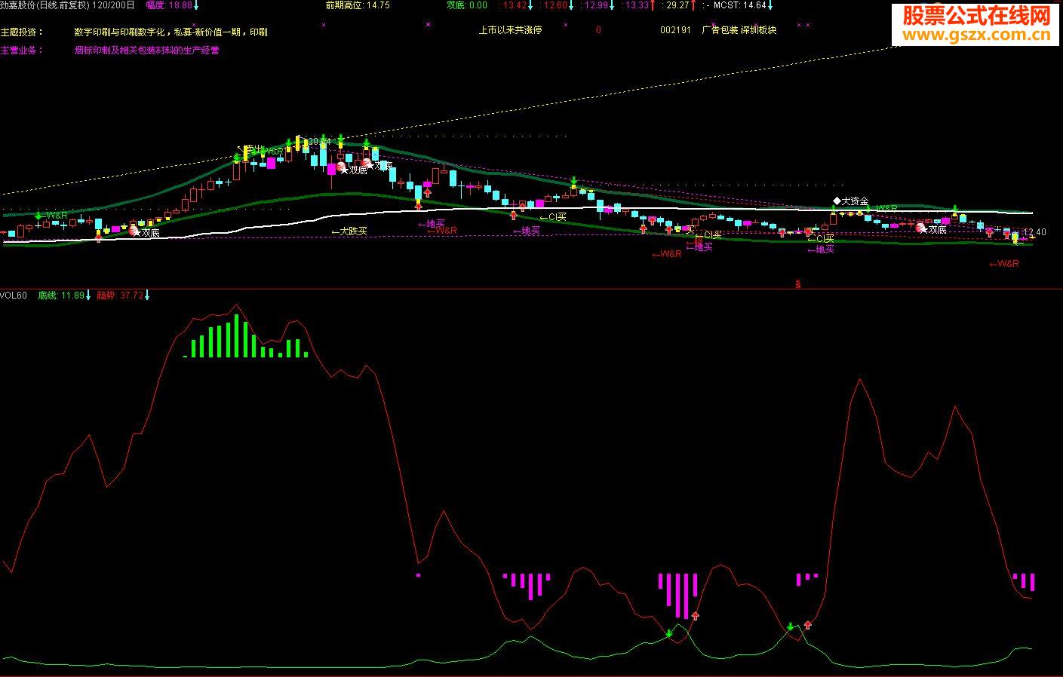Screen dimensions: 1063x677
Task: Click the 12.40 latest price label
Action: 1036,232
